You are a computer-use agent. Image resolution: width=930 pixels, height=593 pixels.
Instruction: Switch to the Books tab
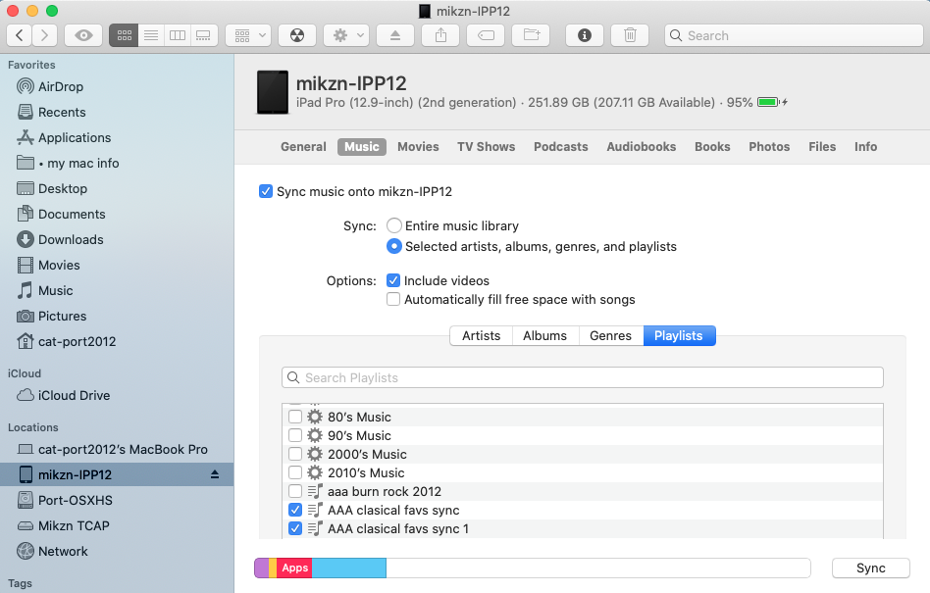712,147
